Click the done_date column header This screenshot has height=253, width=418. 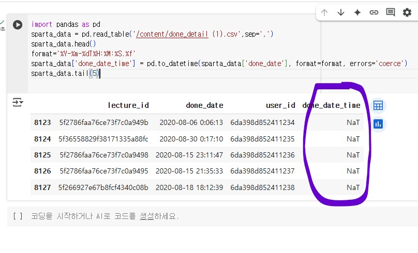(204, 105)
